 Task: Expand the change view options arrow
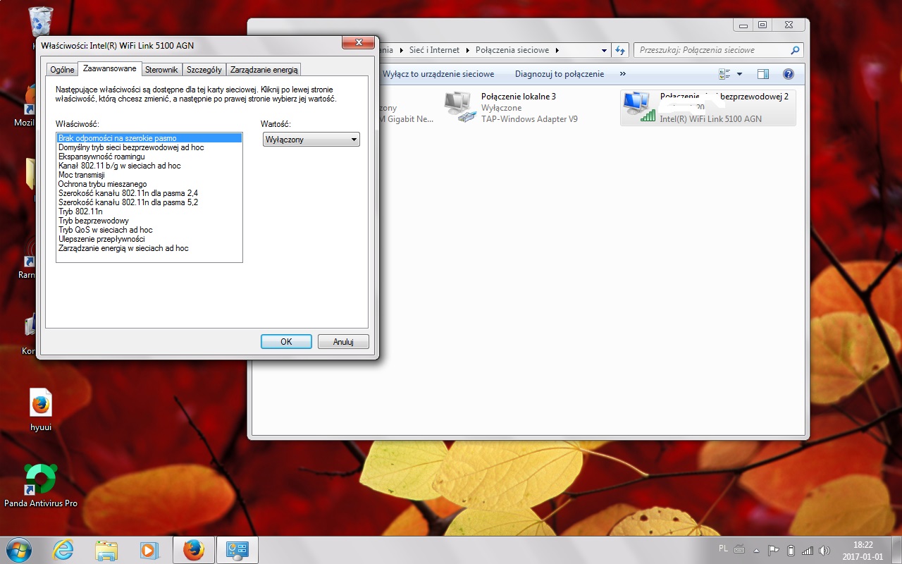[x=739, y=74]
